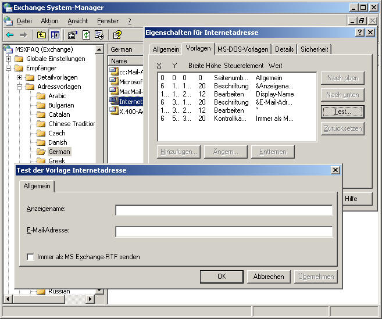Click OK in the test dialog
This screenshot has width=382, height=319.
pos(222,277)
